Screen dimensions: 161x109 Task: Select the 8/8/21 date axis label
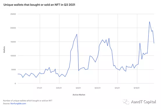point(78,88)
